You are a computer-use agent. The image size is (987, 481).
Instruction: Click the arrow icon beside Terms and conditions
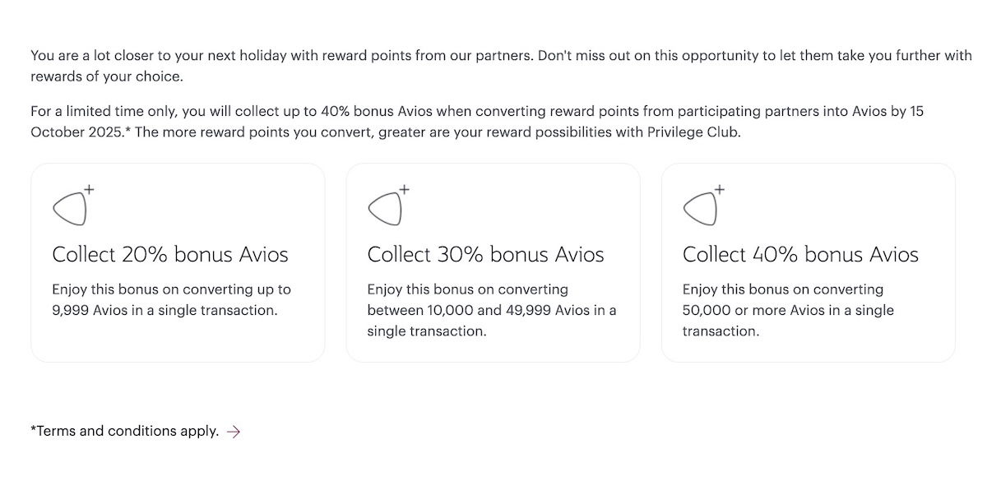pyautogui.click(x=234, y=431)
